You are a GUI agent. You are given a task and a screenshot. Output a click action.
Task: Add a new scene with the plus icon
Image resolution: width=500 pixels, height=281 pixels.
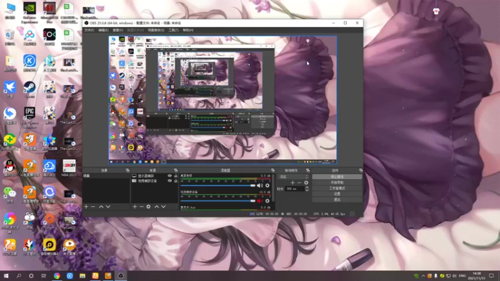[86, 207]
